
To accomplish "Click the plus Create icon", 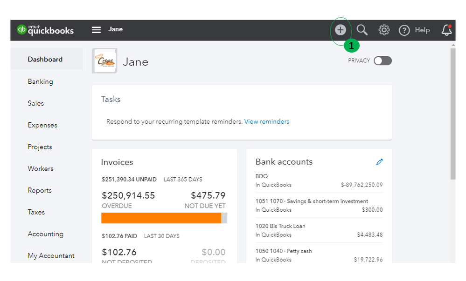I will (x=341, y=30).
